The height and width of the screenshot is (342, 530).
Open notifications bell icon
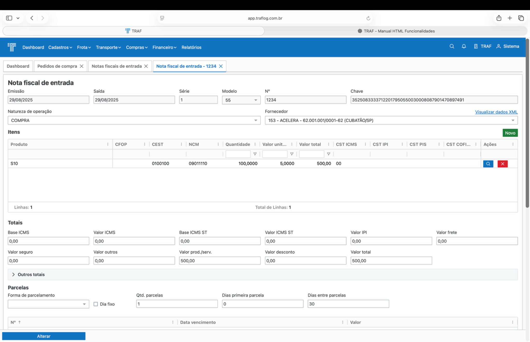pyautogui.click(x=463, y=46)
